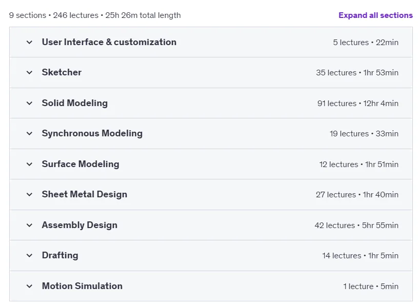Expand the Synchronous Modeling chevron arrow
Viewport: 418px width, 307px height.
(29, 134)
